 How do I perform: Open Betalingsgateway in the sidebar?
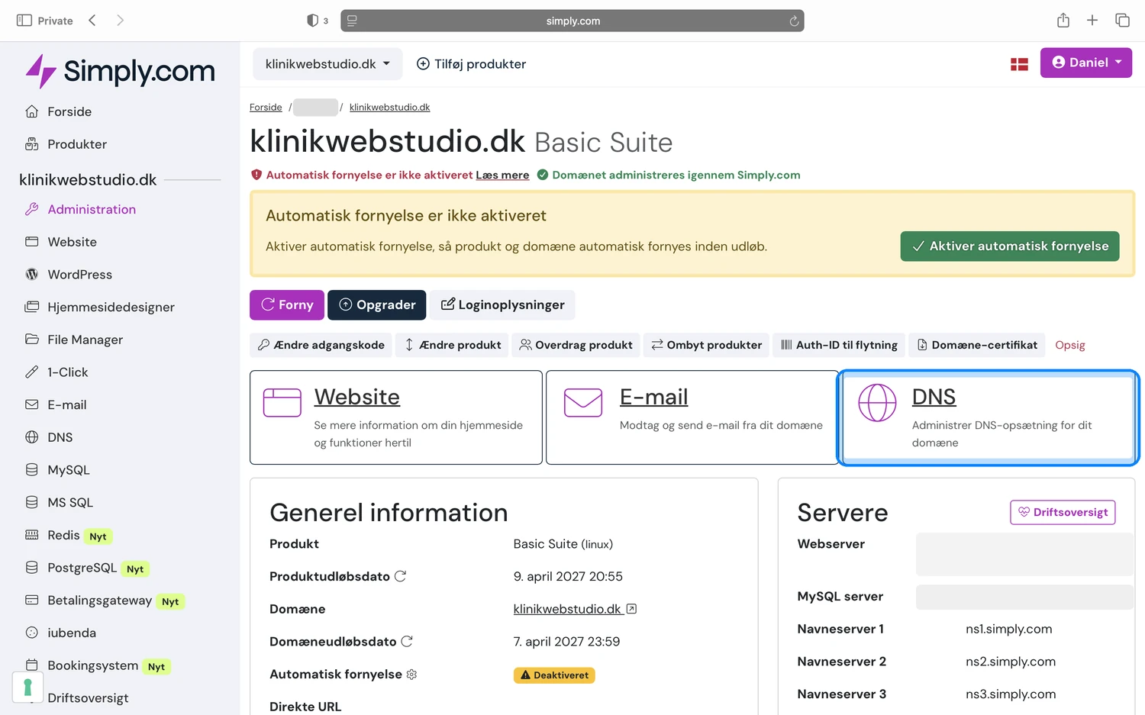(x=99, y=601)
